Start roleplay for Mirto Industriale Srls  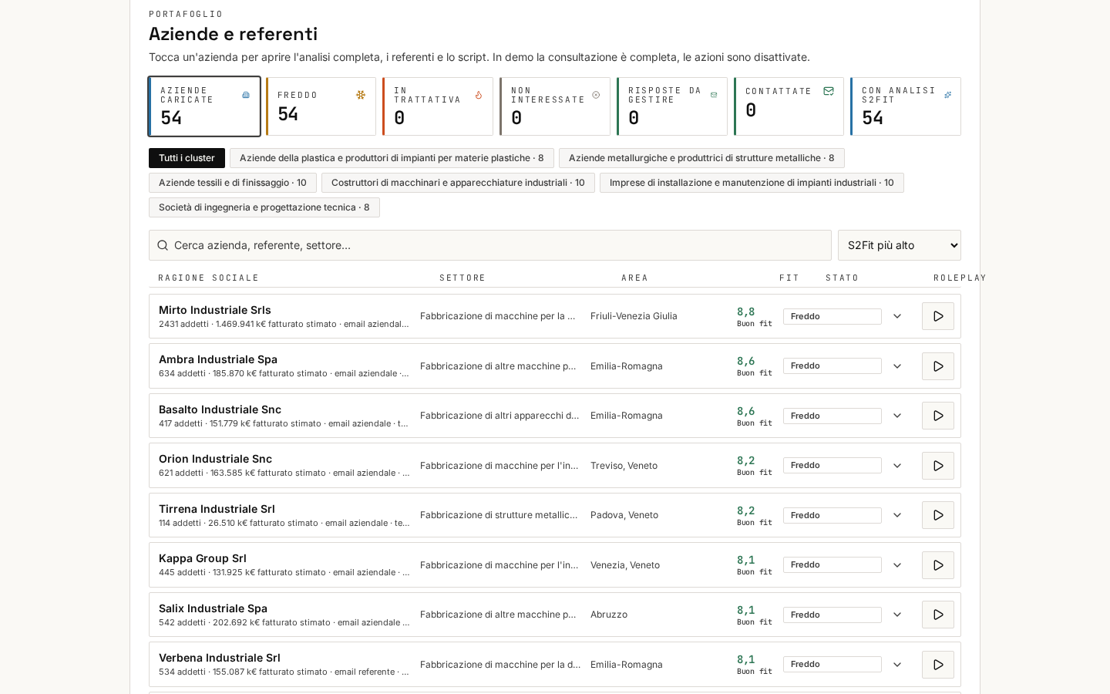coord(938,316)
